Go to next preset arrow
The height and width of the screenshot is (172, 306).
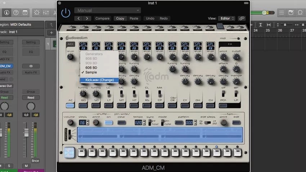87,18
